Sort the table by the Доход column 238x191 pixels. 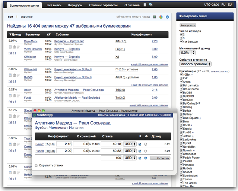click(15, 35)
